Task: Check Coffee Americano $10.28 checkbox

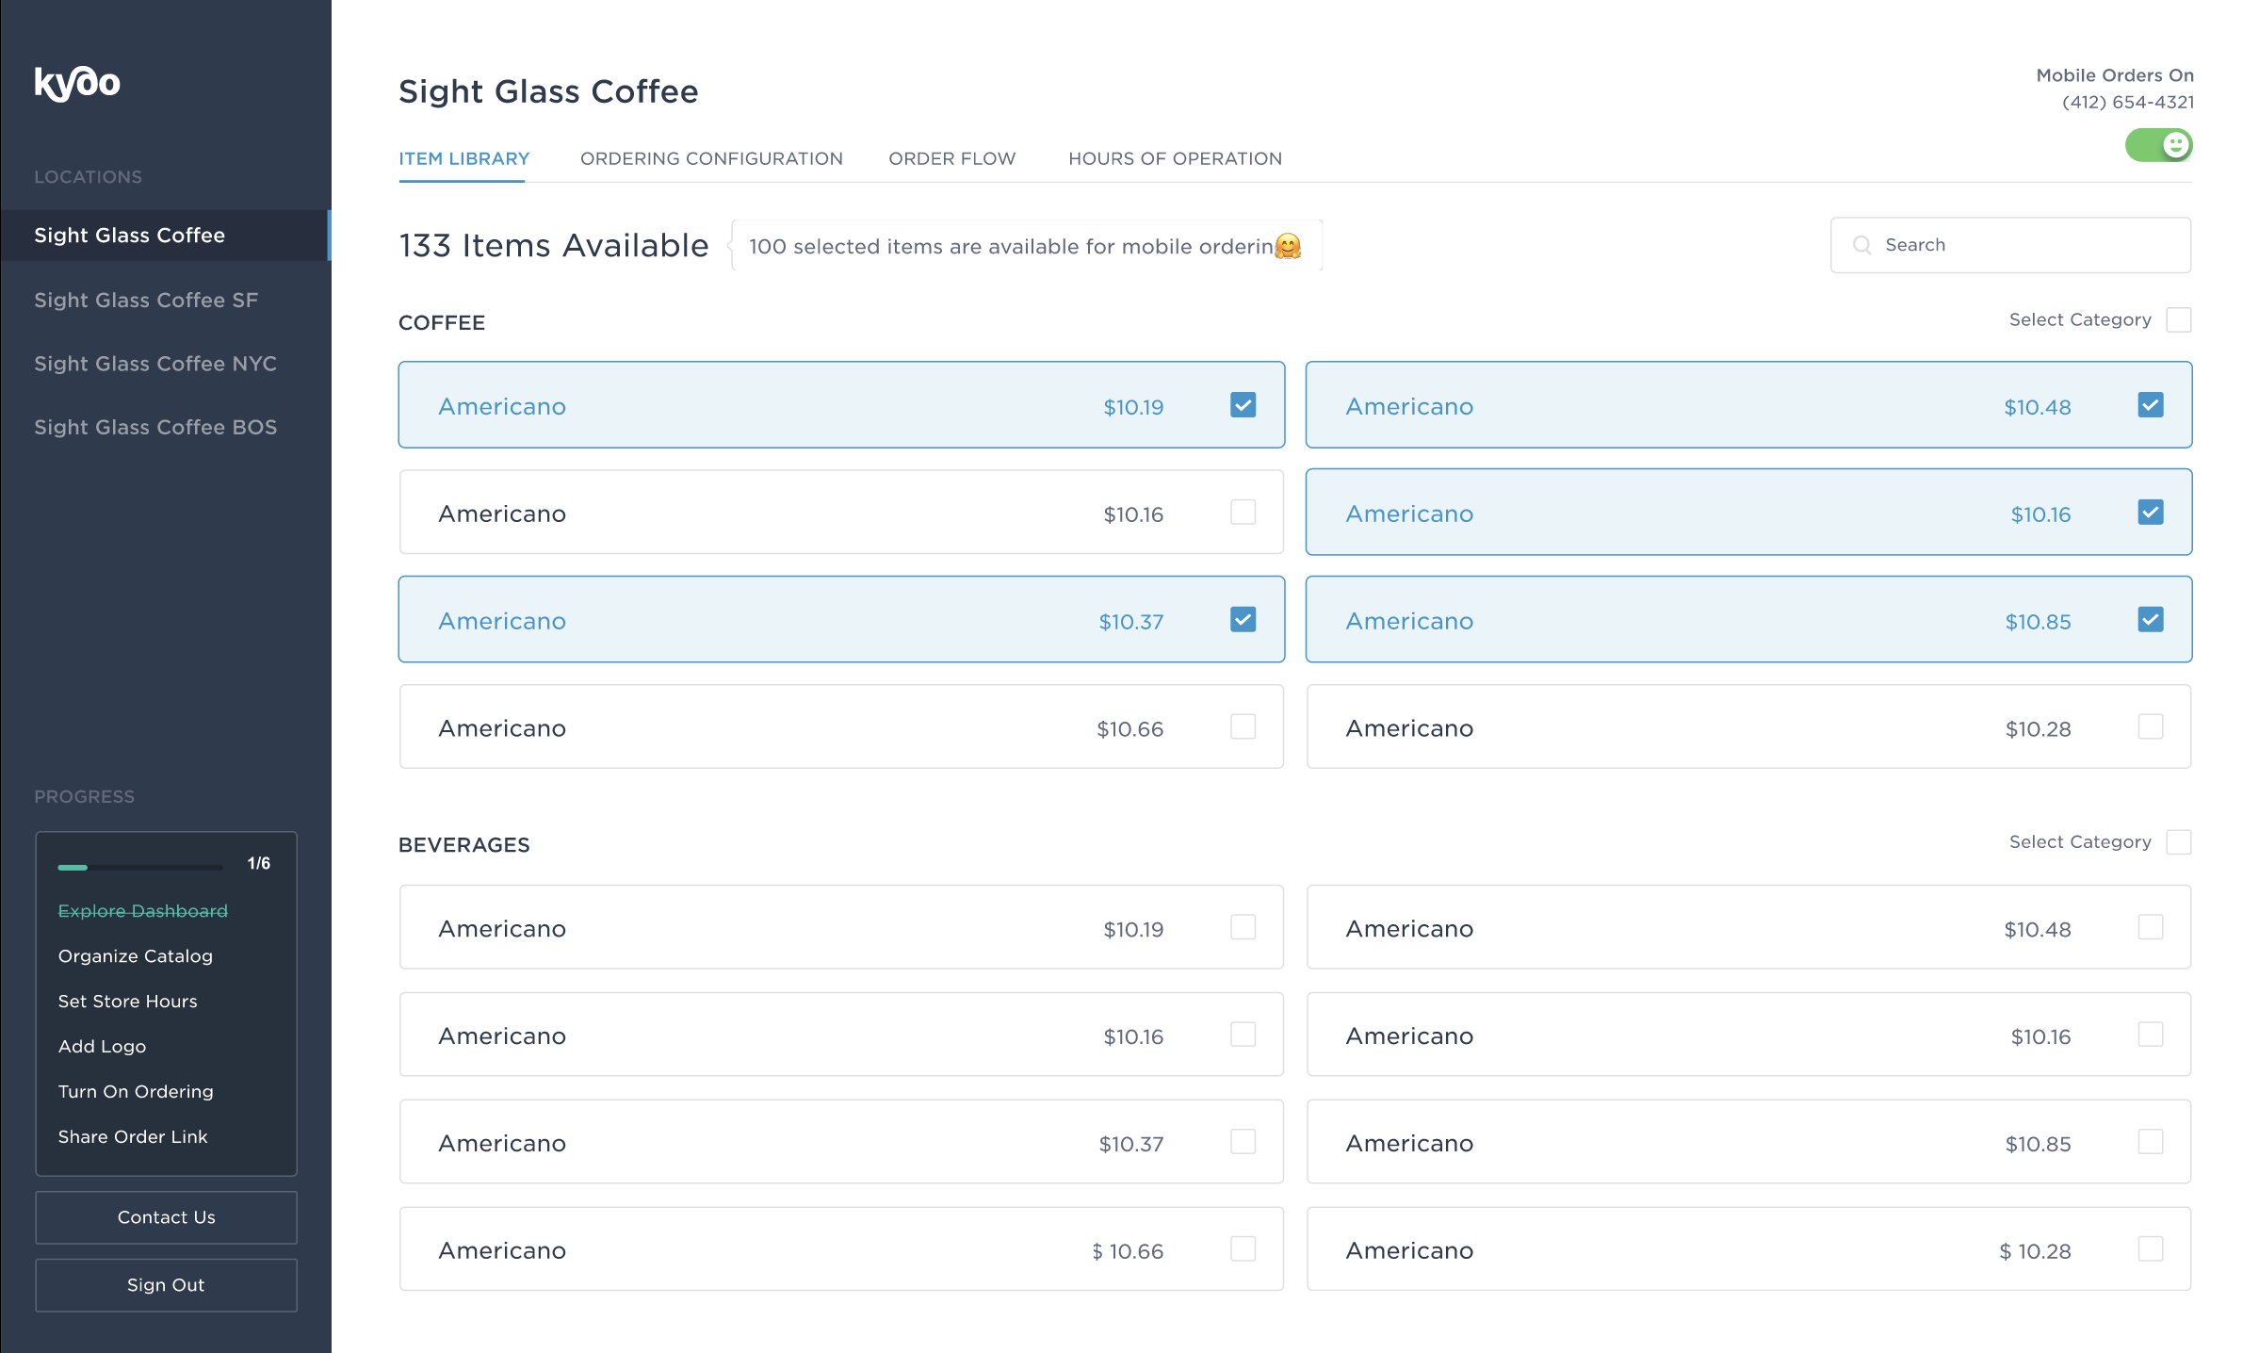Action: (x=2150, y=727)
